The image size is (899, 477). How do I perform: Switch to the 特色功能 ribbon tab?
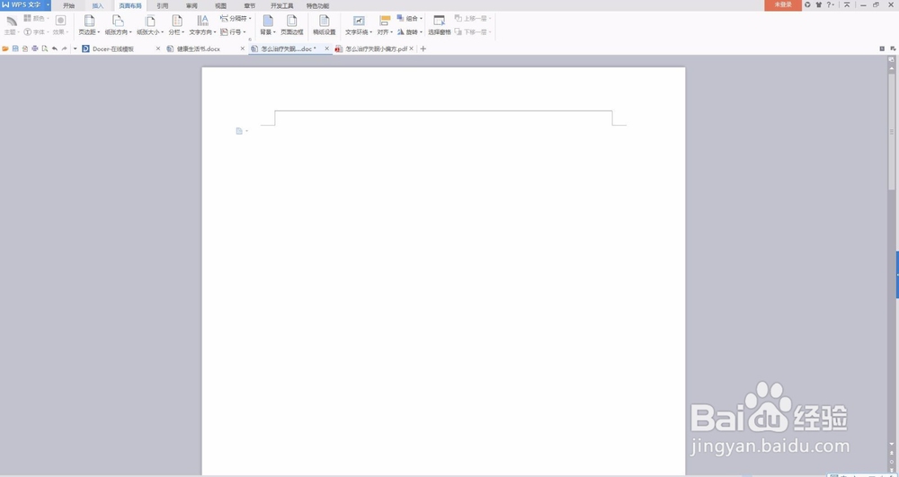click(317, 5)
